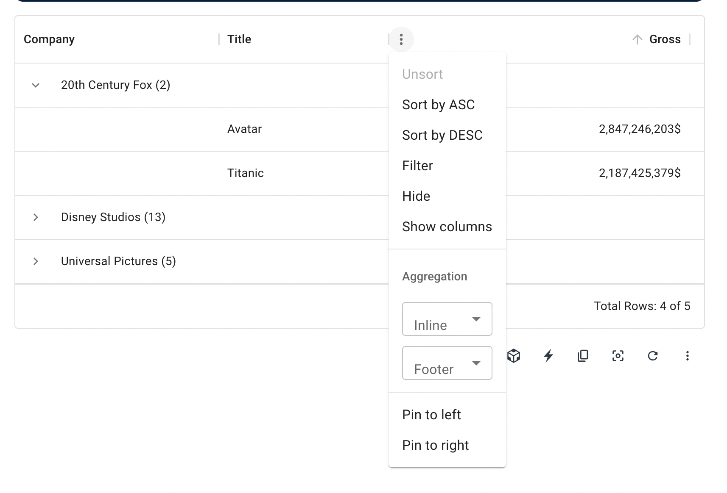Click the Gross column sort arrow icon
Screen dimensions: 727x493
(x=637, y=39)
